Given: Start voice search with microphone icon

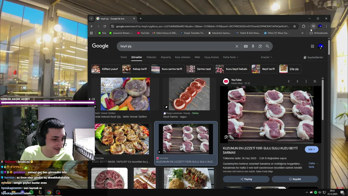Looking at the screenshot, I should pyautogui.click(x=253, y=46).
